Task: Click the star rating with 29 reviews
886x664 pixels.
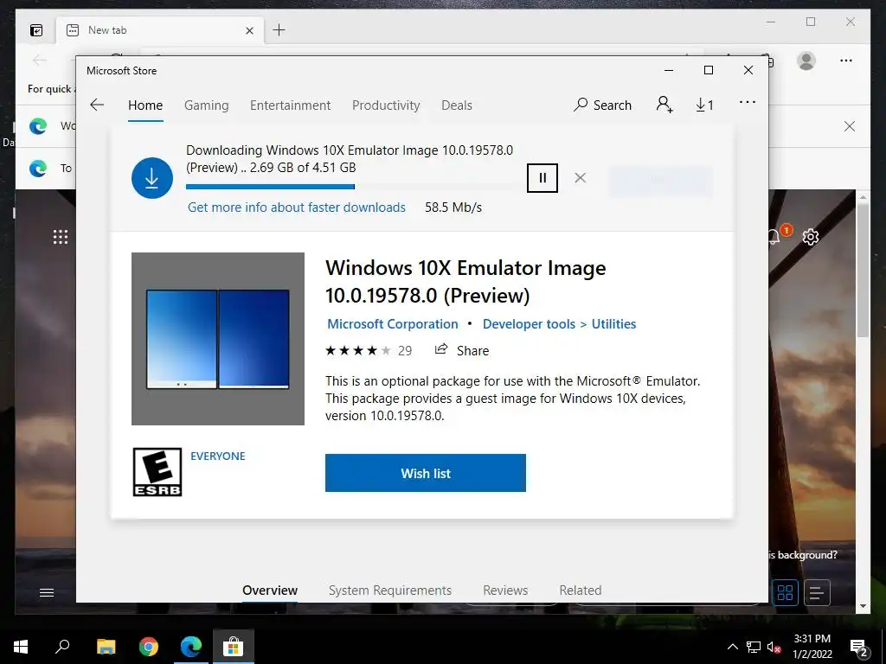Action: 369,351
